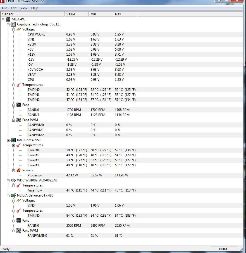Select the Core #0 temperature row
The height and width of the screenshot is (253, 246).
pyautogui.click(x=135, y=150)
